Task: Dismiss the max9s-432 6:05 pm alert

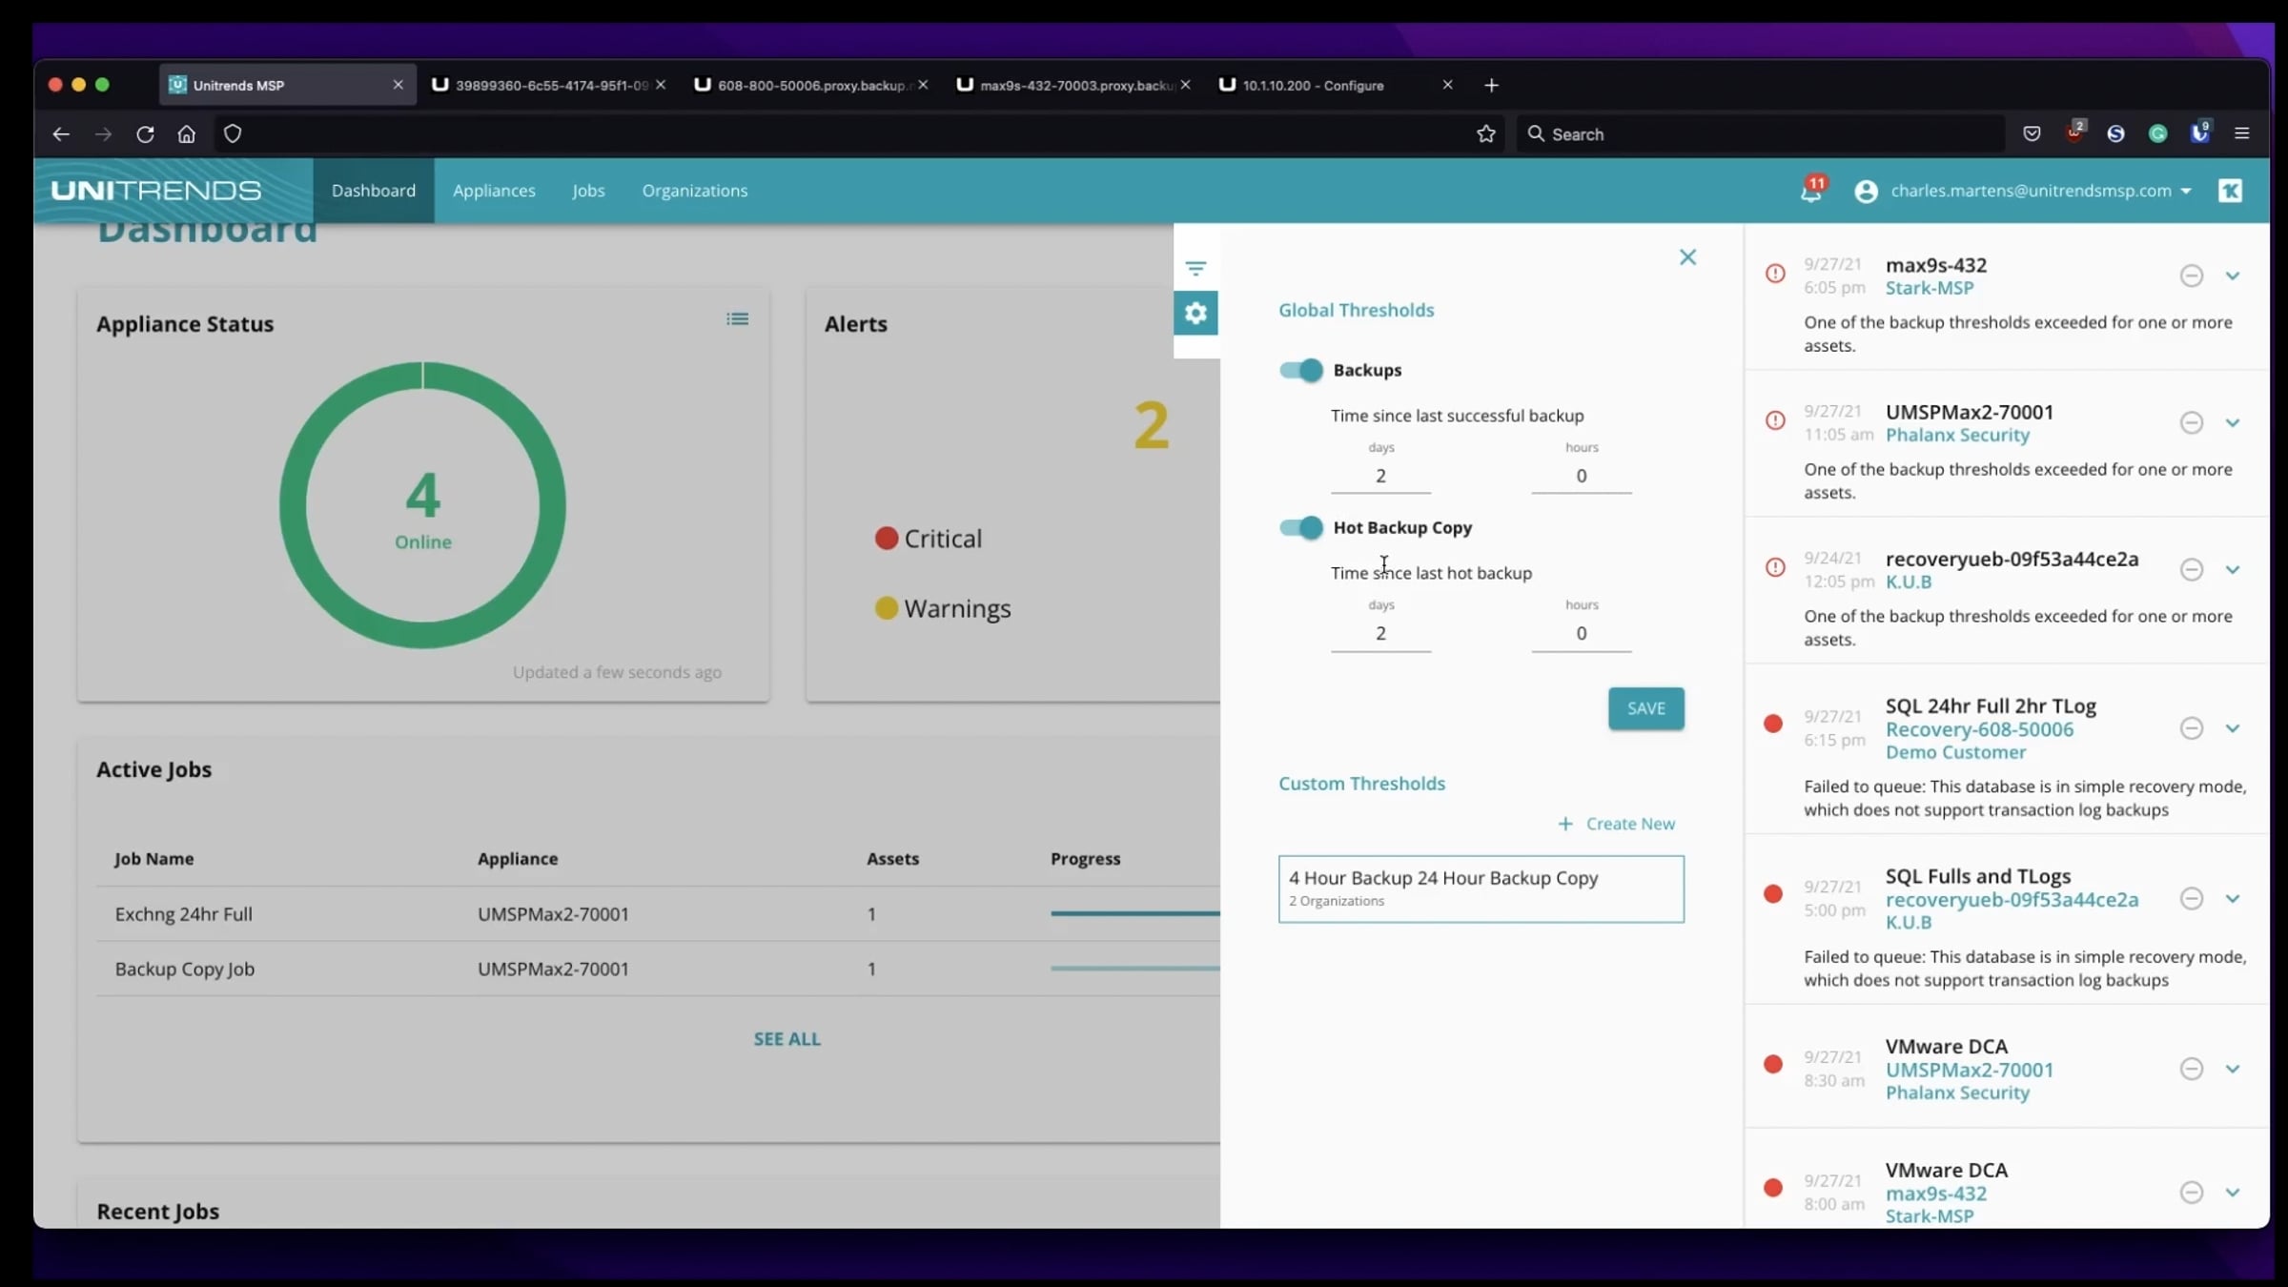Action: (2192, 276)
